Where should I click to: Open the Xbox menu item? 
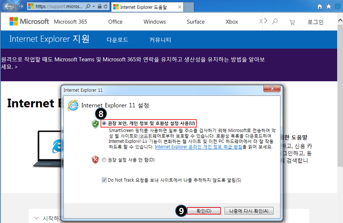(x=232, y=22)
